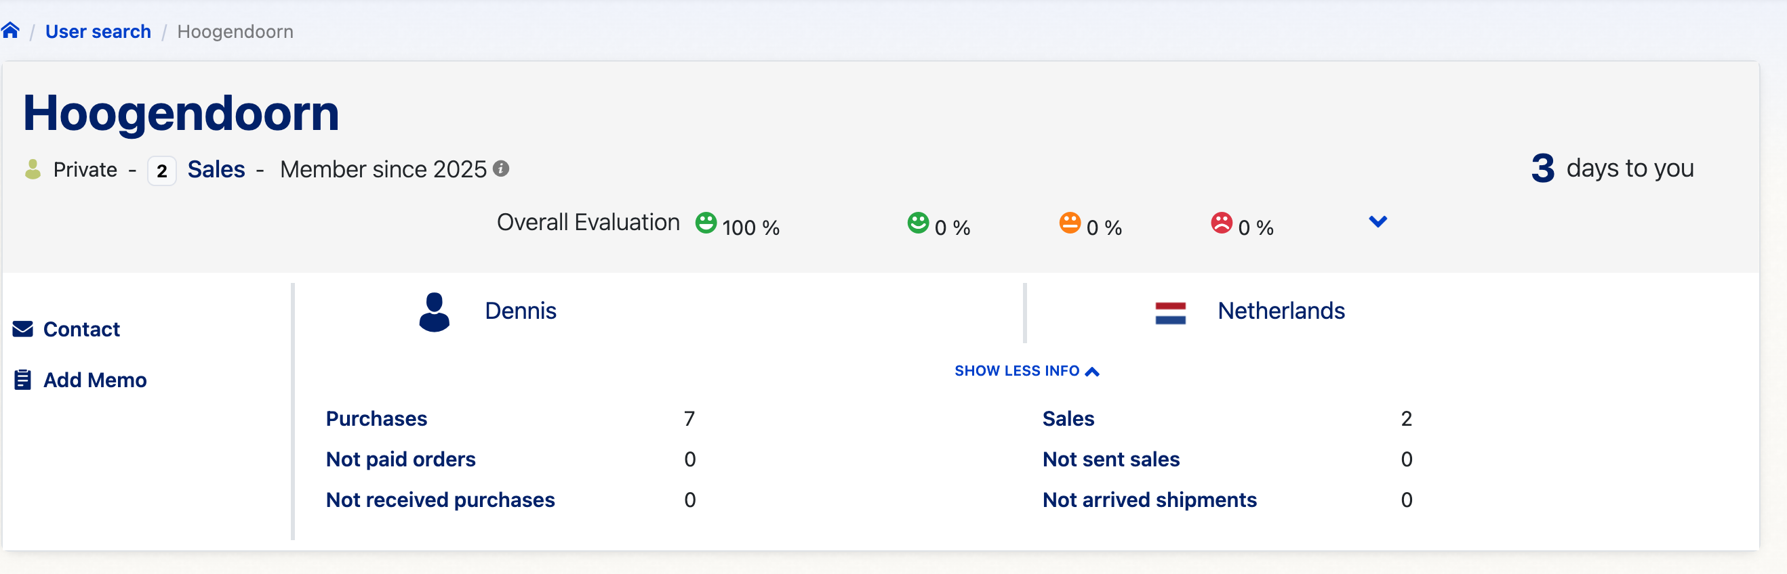This screenshot has width=1787, height=574.
Task: Click the Not sent sales label
Action: tap(1110, 459)
